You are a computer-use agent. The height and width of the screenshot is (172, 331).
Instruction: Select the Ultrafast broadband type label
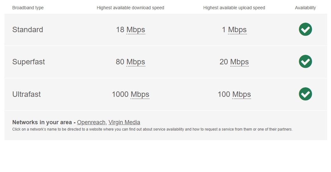26,94
